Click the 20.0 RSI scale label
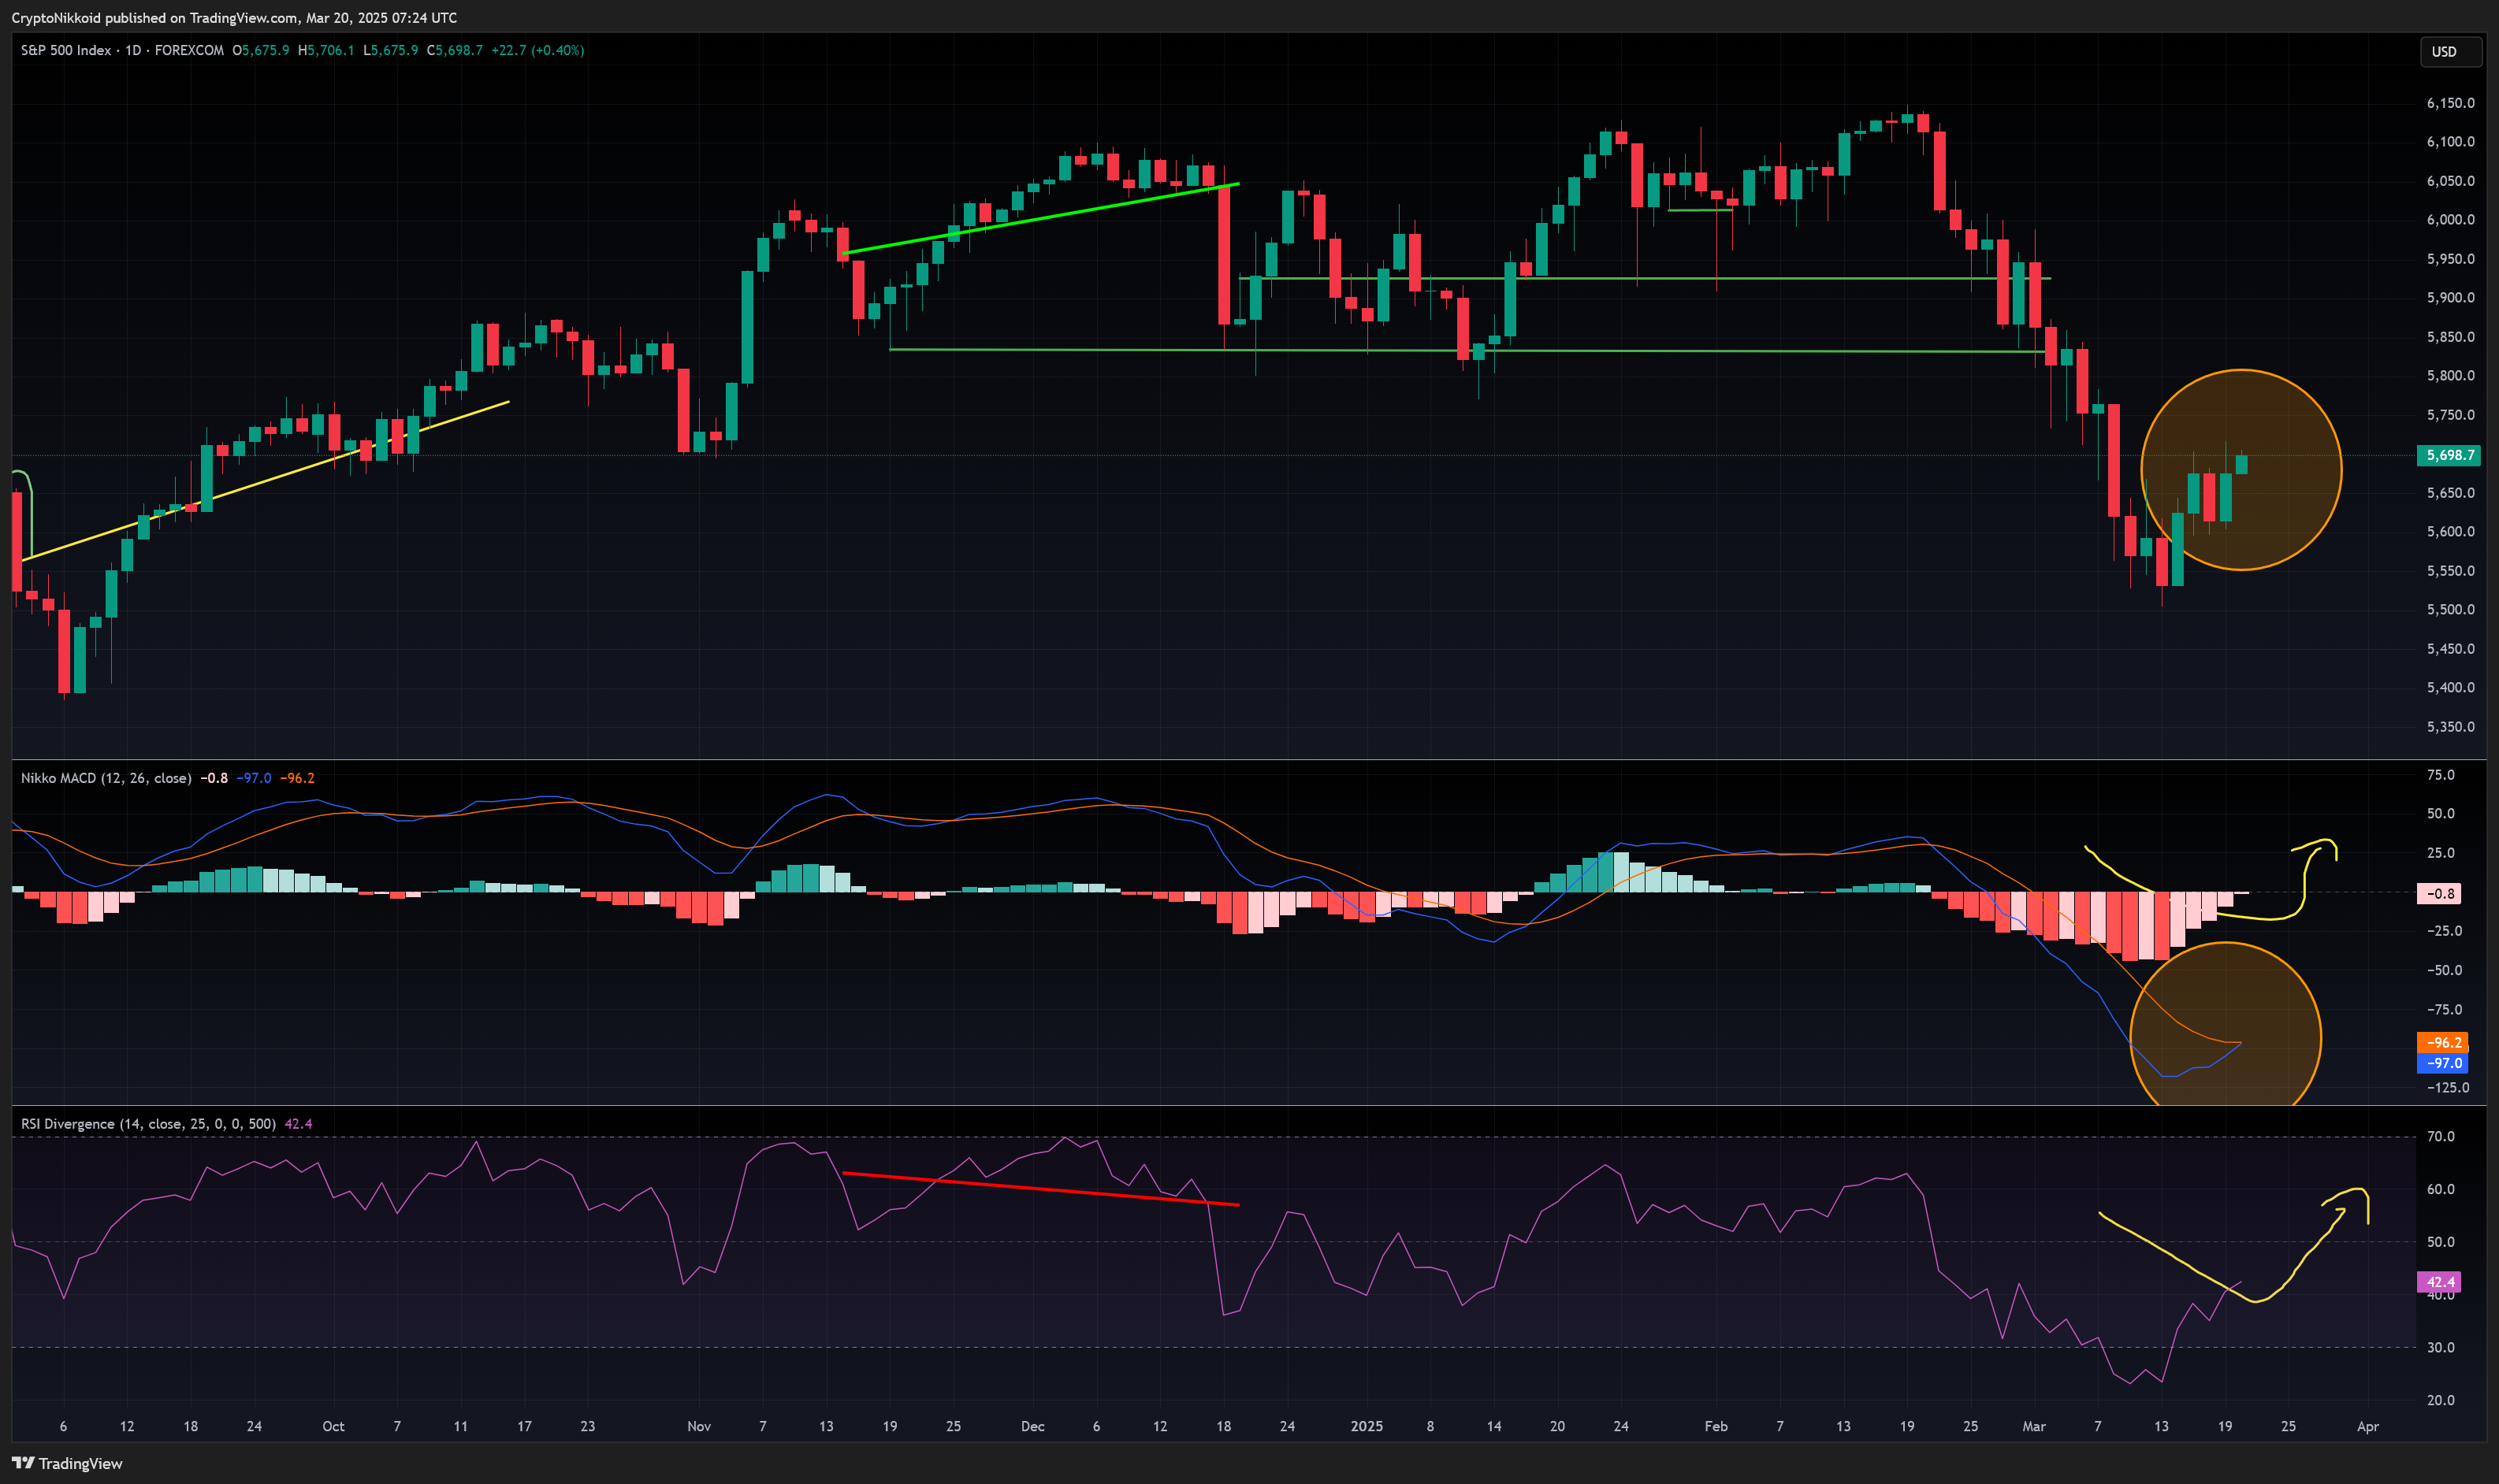Image resolution: width=2499 pixels, height=1484 pixels. tap(2440, 1400)
